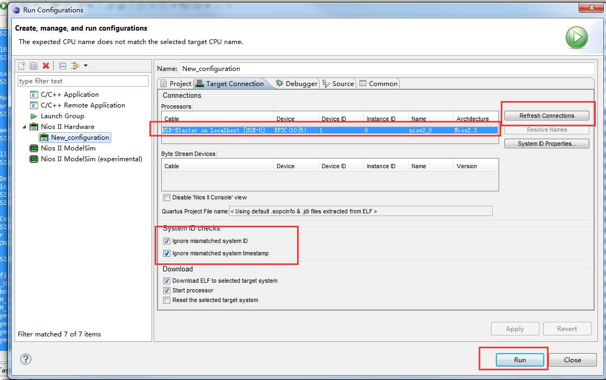
Task: Delete the selected launch configuration
Action: click(x=46, y=66)
